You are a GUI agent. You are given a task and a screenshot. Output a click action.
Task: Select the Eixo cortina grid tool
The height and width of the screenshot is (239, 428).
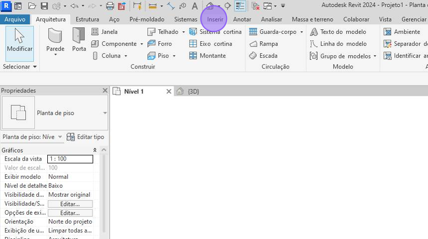[211, 44]
